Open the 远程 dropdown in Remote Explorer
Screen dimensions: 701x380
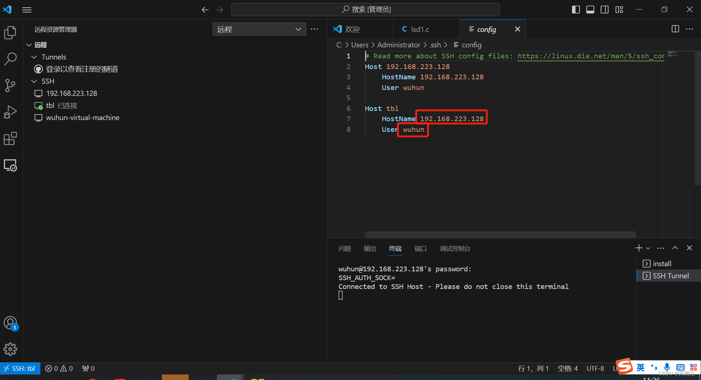[x=259, y=29]
